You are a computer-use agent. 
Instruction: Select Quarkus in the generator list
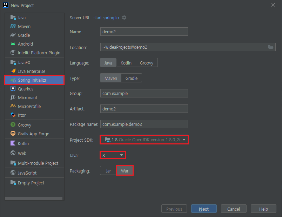34,89
